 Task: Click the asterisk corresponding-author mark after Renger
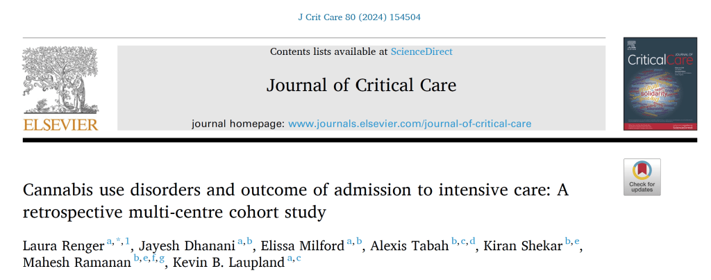(117, 241)
